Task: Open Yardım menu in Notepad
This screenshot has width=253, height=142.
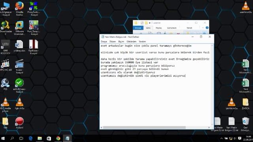Action: point(142,41)
